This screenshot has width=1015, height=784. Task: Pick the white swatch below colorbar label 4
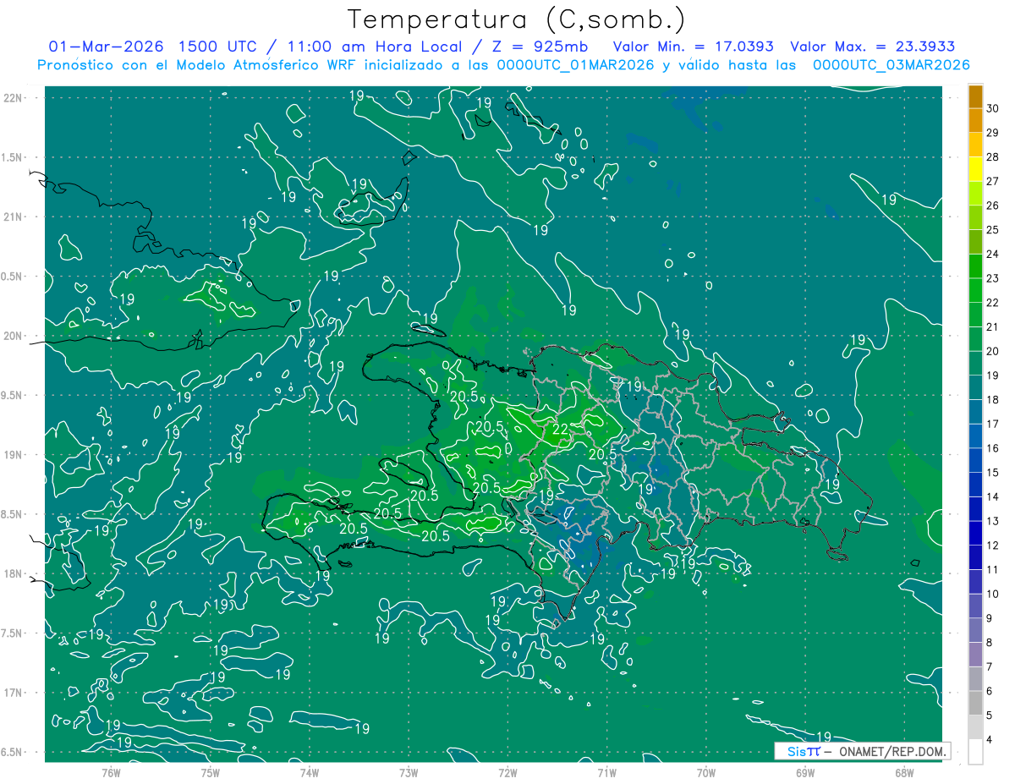pyautogui.click(x=975, y=752)
